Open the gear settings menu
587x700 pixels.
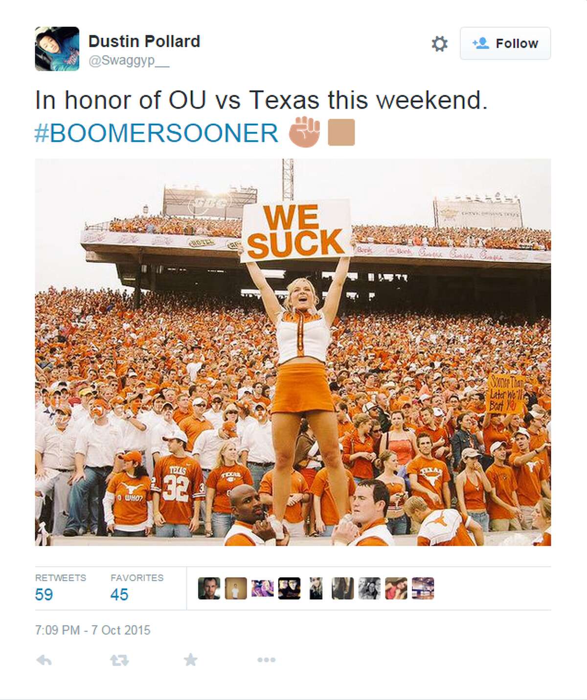[x=439, y=44]
